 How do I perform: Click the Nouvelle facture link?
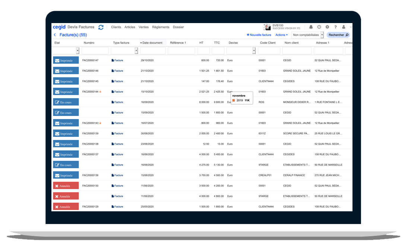[x=259, y=35]
